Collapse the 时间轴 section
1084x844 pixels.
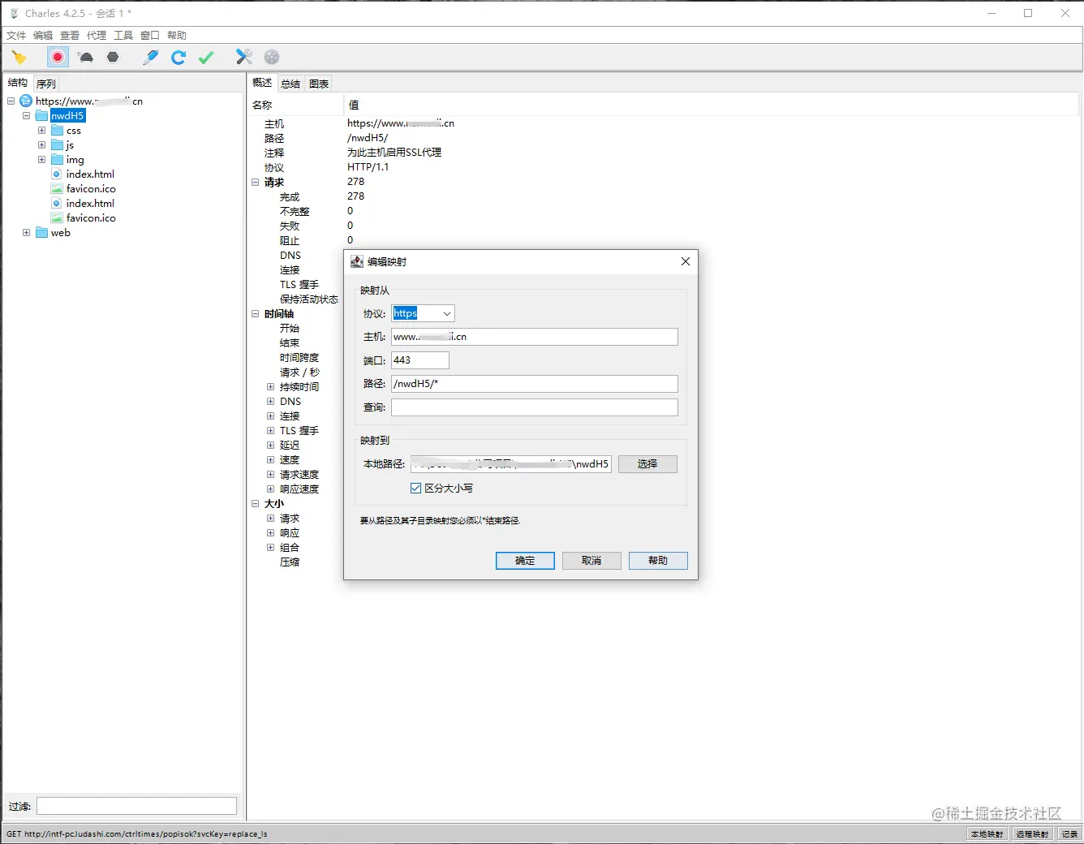[255, 313]
